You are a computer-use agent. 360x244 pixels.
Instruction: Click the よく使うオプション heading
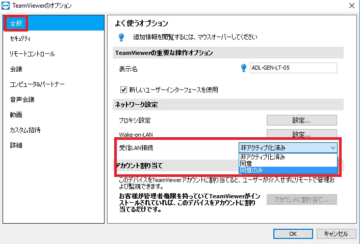pyautogui.click(x=141, y=23)
